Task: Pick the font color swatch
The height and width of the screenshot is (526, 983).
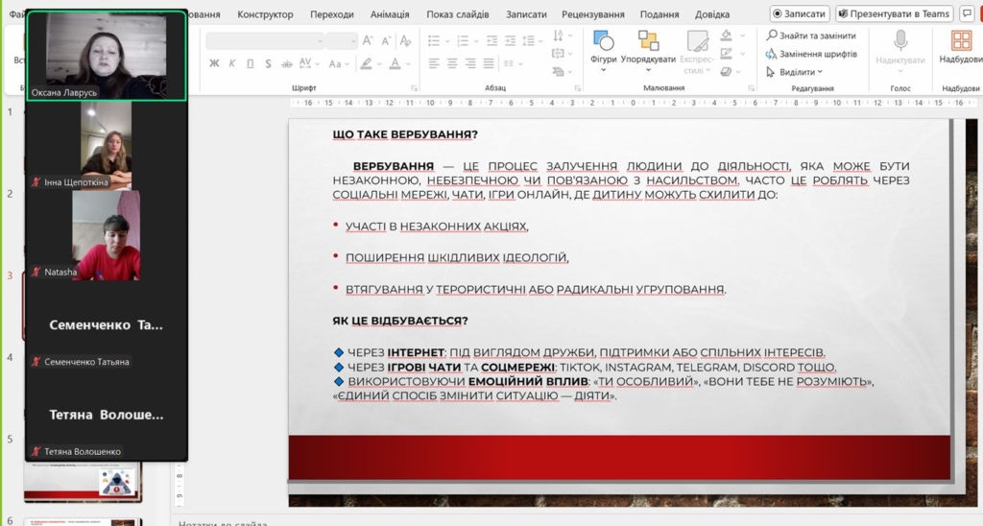Action: [396, 63]
